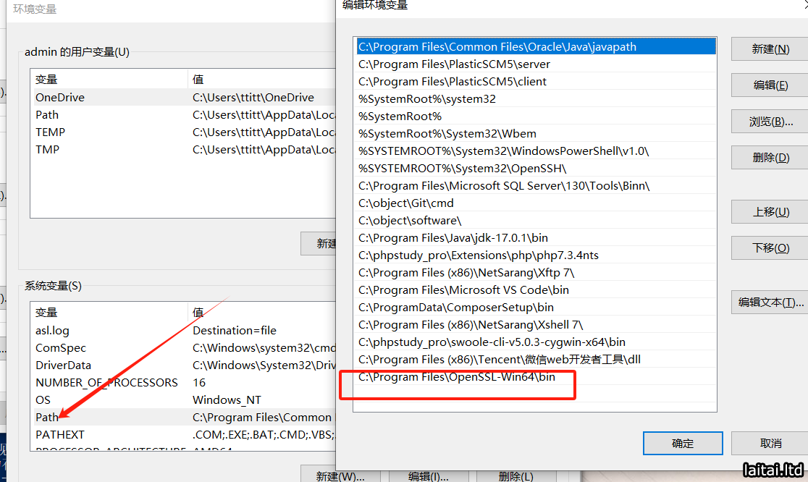The width and height of the screenshot is (808, 482).
Task: Select the Microsoft VS Code\bin entry
Action: click(x=463, y=290)
